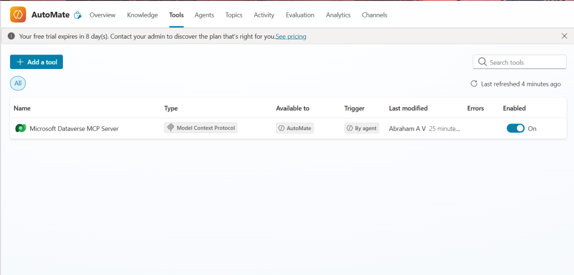
Task: Sort by the Last modified column
Action: coord(408,108)
